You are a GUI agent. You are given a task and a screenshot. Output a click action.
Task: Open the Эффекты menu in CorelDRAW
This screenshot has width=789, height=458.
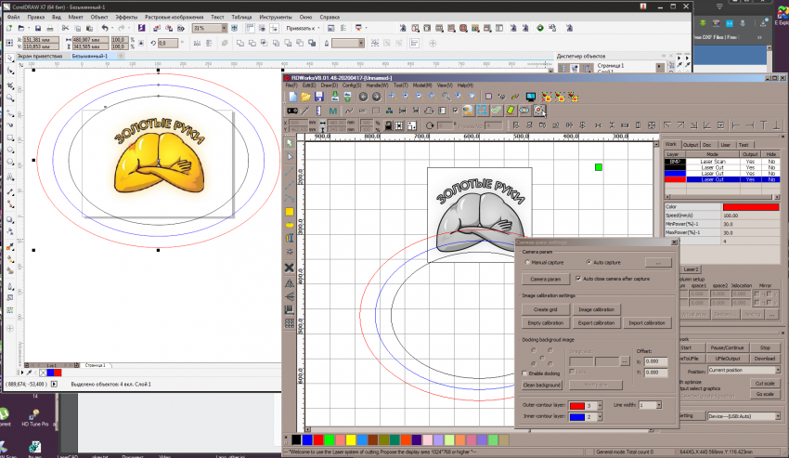click(126, 17)
